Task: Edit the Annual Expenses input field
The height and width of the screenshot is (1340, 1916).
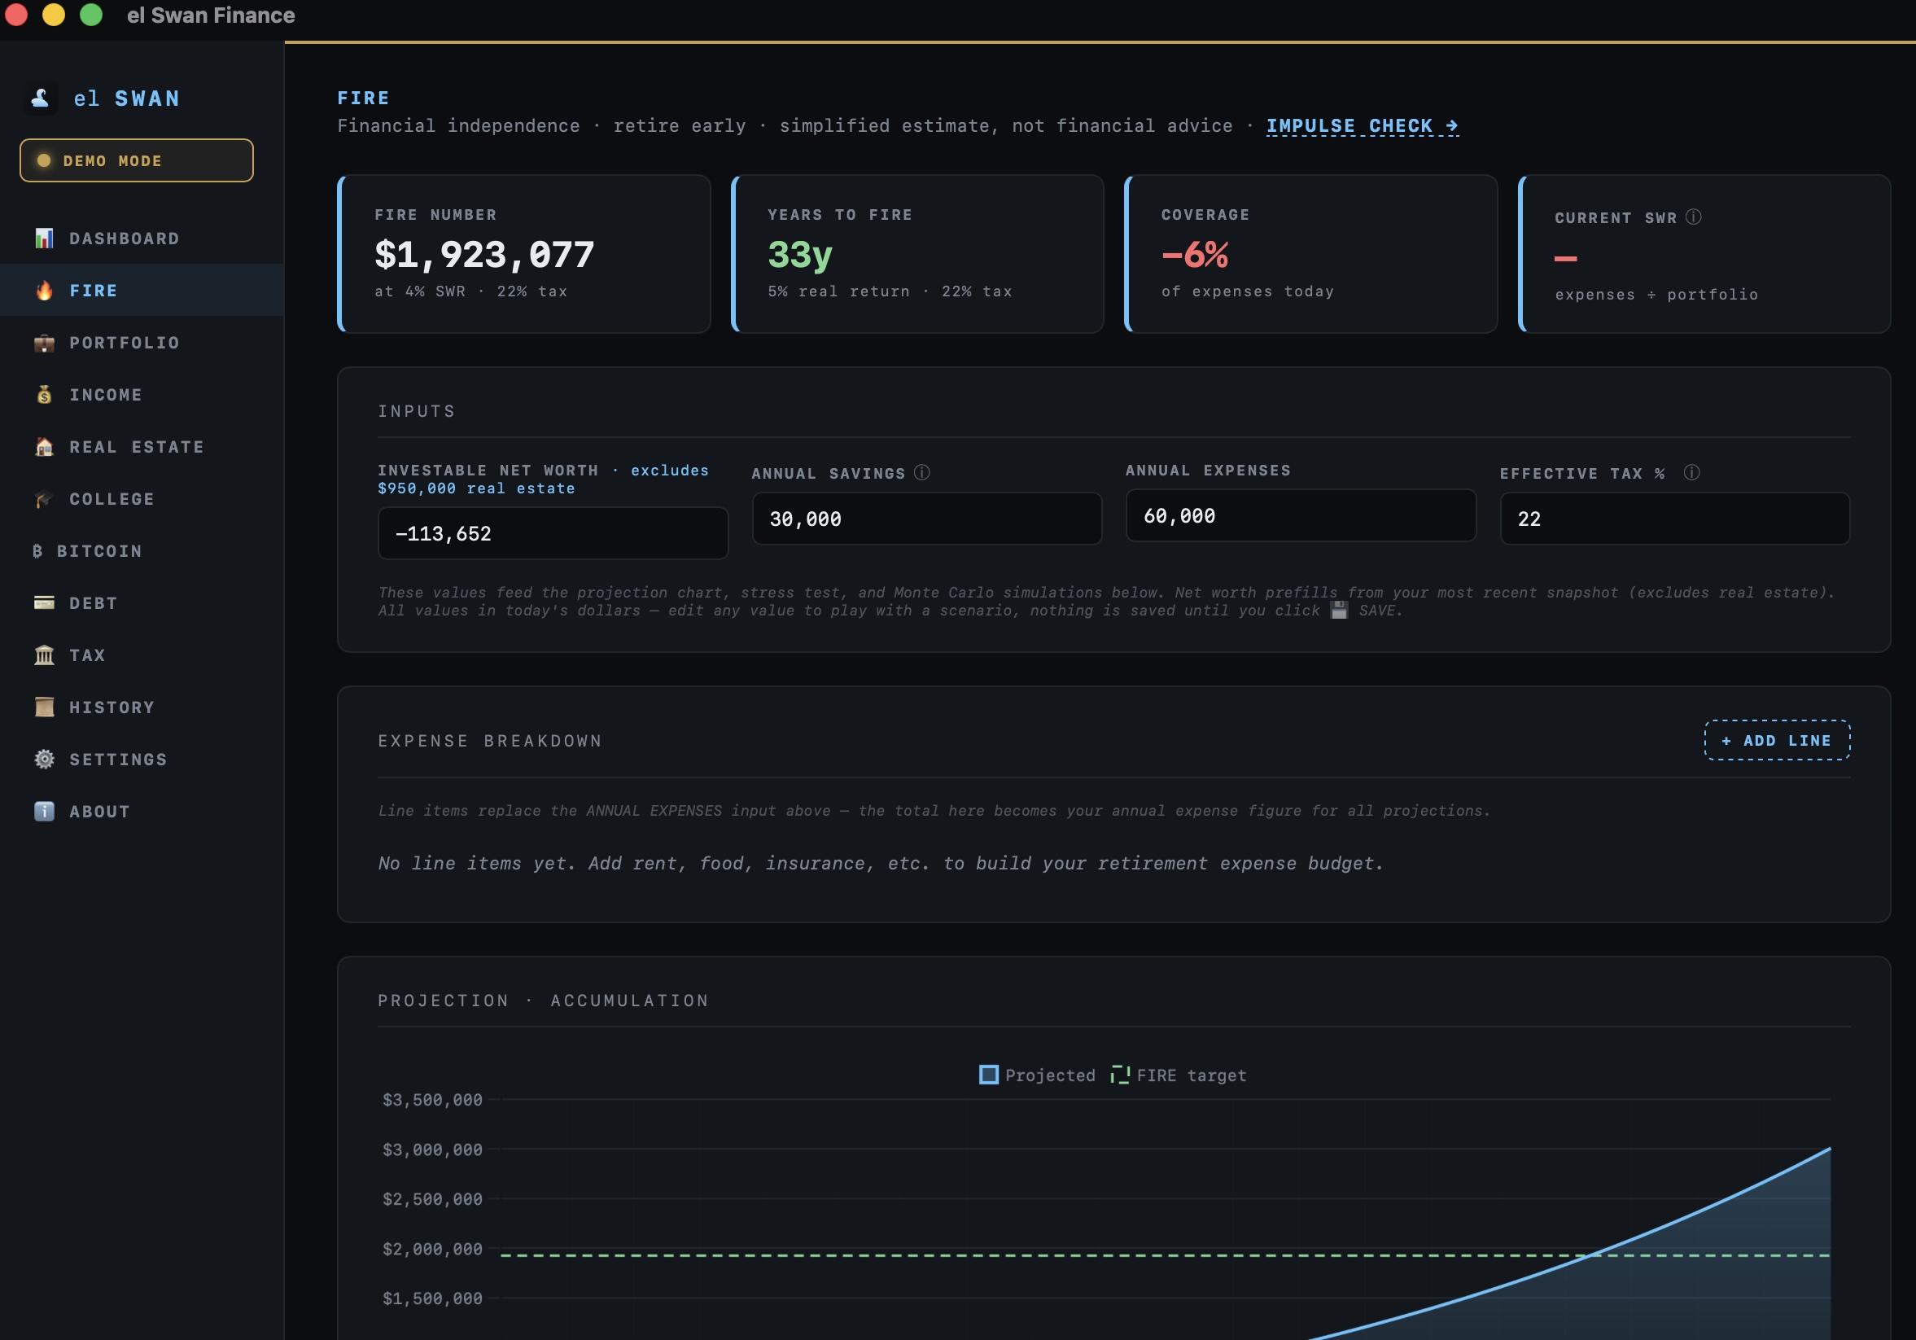Action: coord(1299,516)
